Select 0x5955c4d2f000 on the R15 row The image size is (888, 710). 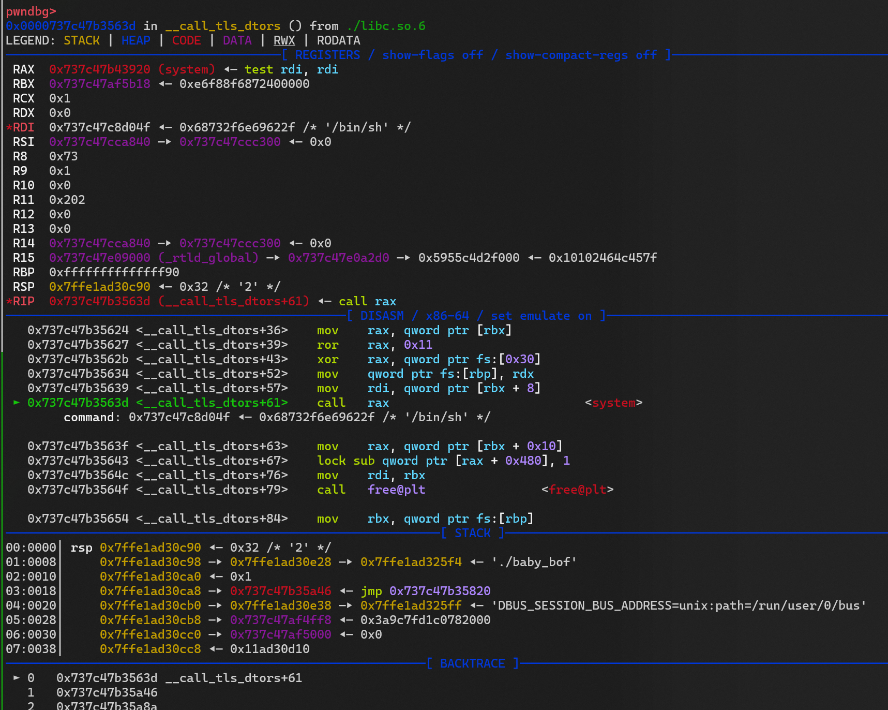[x=469, y=258]
